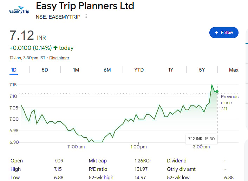Click the green up arrow beside today
Image resolution: width=248 pixels, height=181 pixels.
click(56, 48)
